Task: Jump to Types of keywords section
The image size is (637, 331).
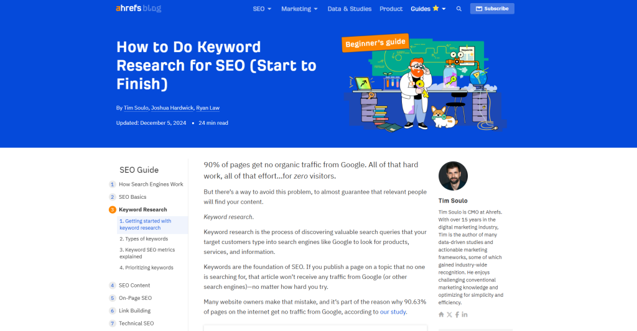Action: tap(144, 239)
